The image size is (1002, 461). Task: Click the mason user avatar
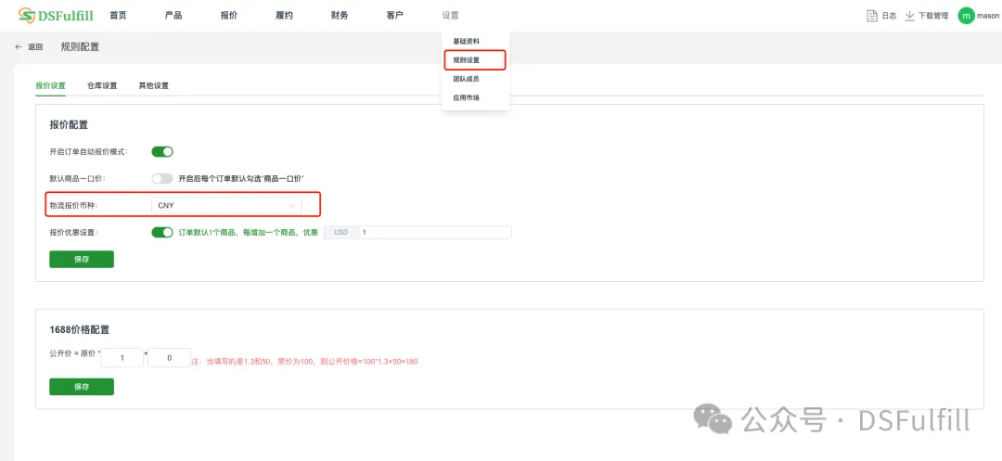pos(966,16)
